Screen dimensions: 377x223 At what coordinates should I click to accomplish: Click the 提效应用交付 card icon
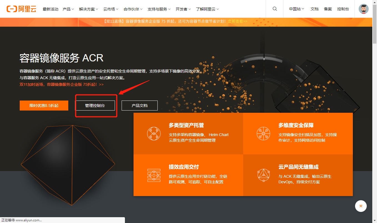[154, 175]
